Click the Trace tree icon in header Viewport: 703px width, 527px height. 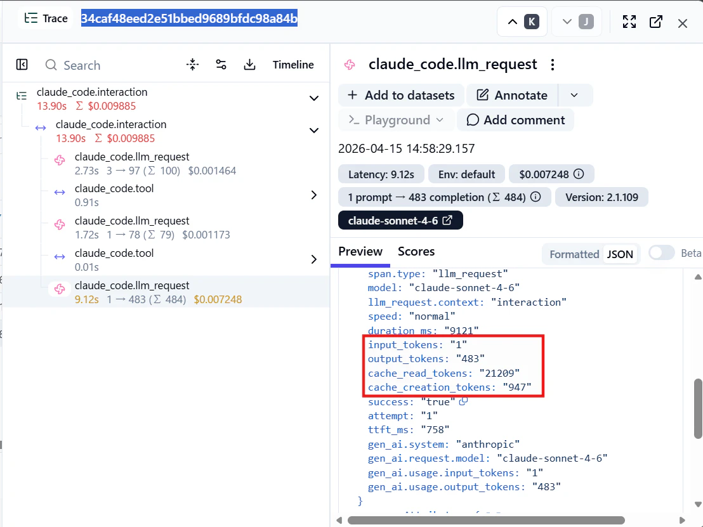(x=31, y=18)
